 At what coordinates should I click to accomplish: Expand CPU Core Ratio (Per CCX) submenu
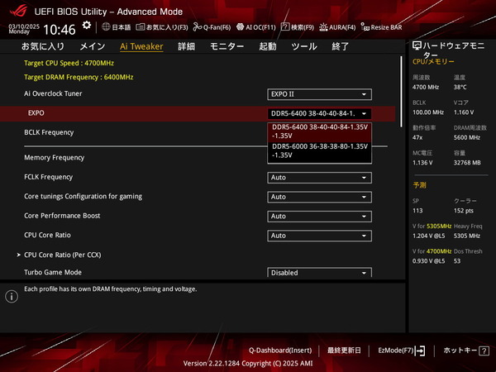click(x=57, y=255)
